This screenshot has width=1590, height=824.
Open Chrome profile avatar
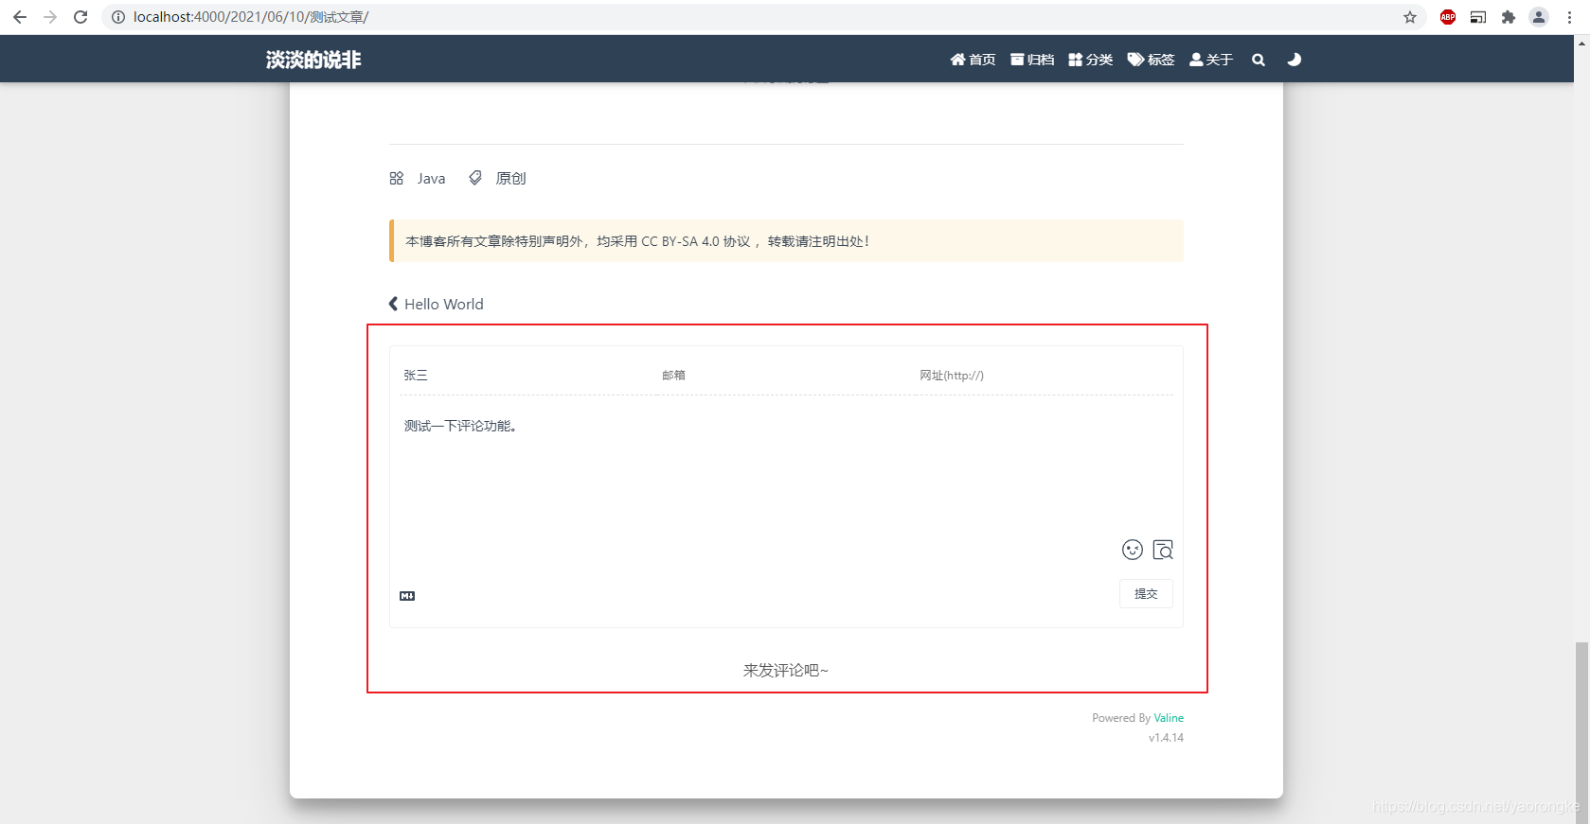tap(1539, 17)
